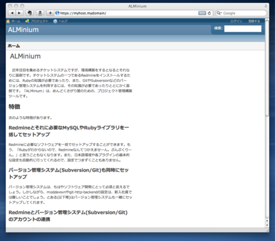Screen dimensions: 275x241
Task: Click the ALMinium content heading
Action: (x=25, y=56)
